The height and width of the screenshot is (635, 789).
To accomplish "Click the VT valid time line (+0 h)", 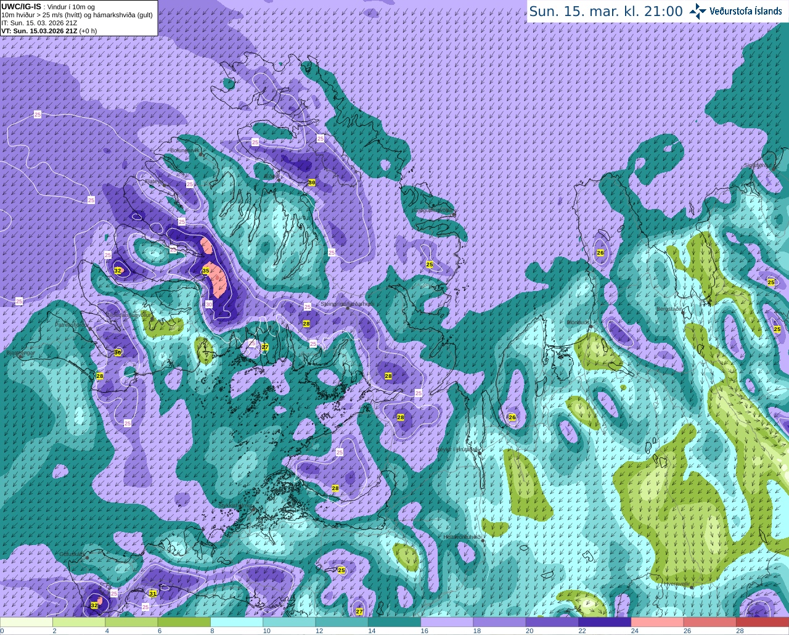I will (x=49, y=30).
